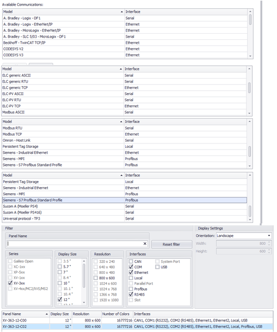Image resolution: width=277 pixels, height=332 pixels.
Task: Select the ELC generic RTU row
Action: 124,81
